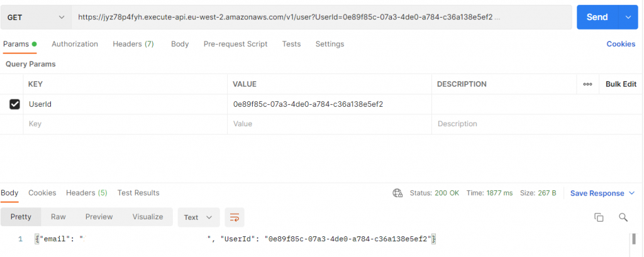Open the GET method dropdown
The image size is (644, 257).
tap(35, 18)
